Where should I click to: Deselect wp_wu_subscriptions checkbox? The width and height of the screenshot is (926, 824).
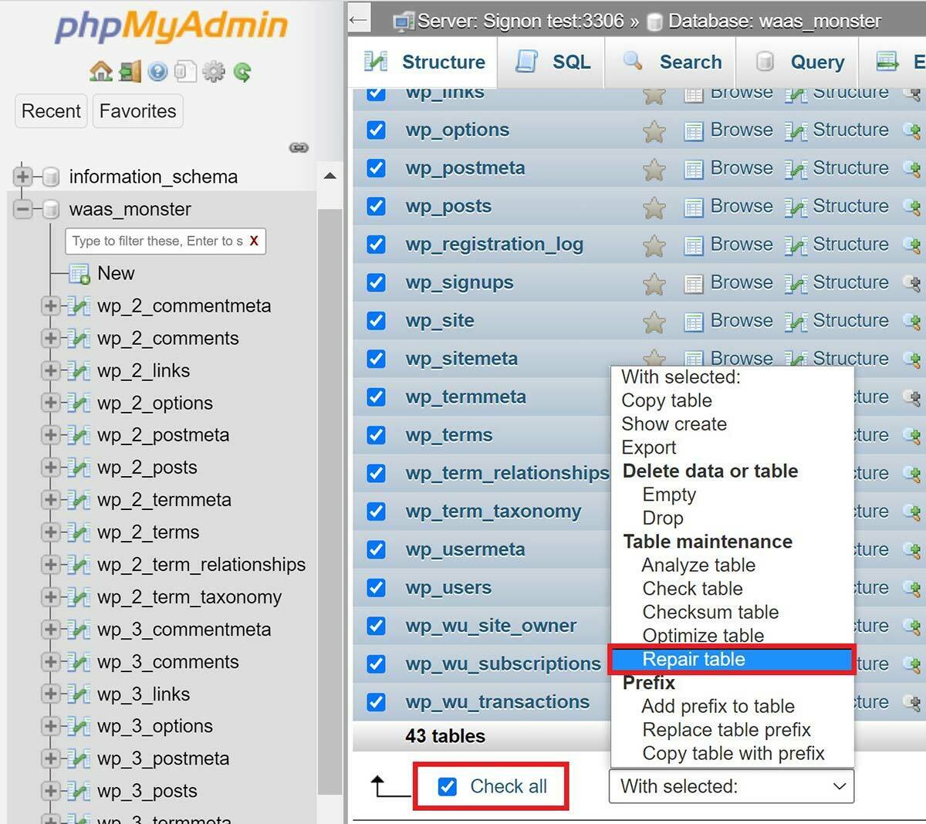coord(376,664)
